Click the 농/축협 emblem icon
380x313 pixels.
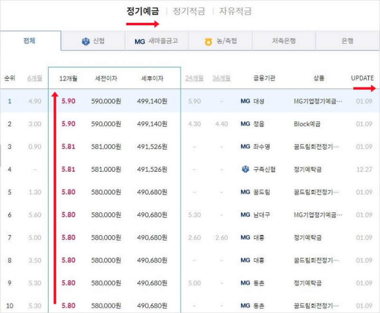click(209, 42)
